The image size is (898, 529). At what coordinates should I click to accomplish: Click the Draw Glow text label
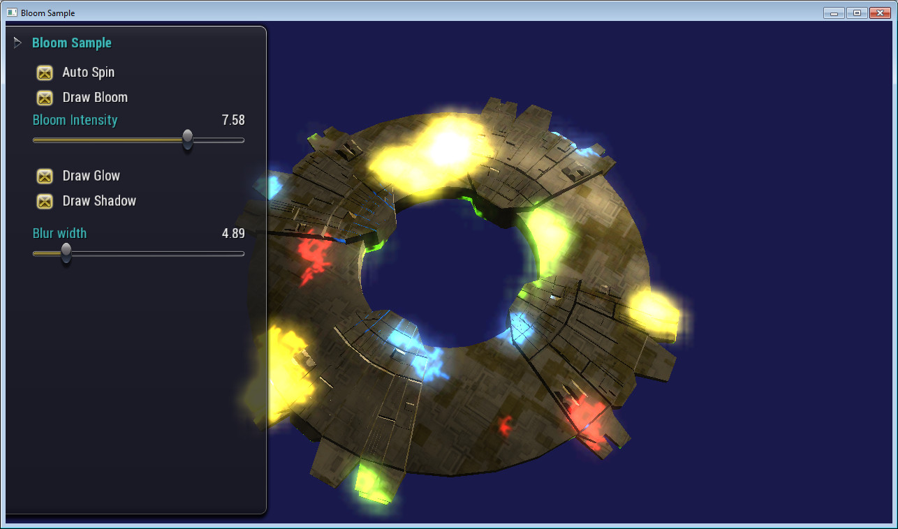click(91, 176)
